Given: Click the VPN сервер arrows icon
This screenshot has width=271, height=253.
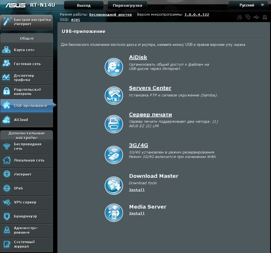Looking at the screenshot, I should [7, 202].
